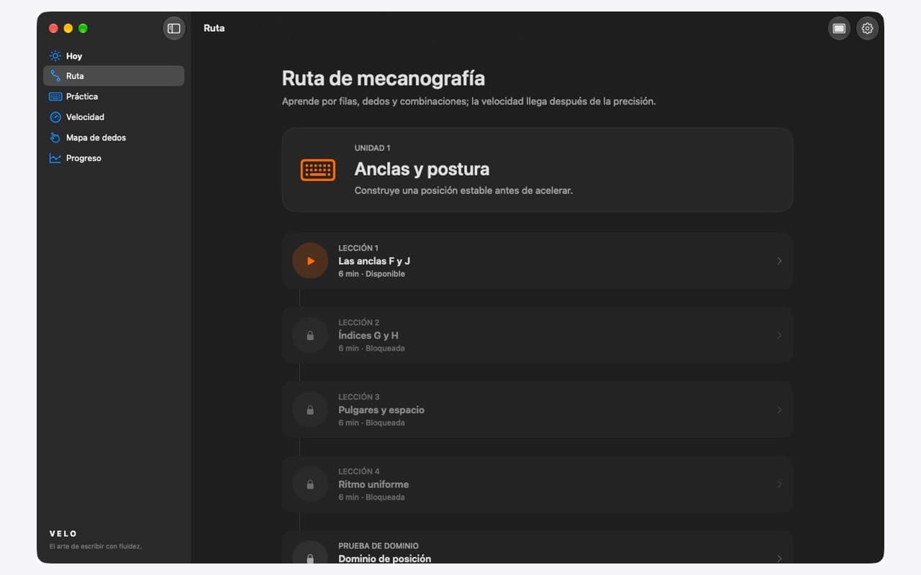Screen dimensions: 921x575
Task: Open the chevron on Las anclas F y J
Action: [x=779, y=261]
